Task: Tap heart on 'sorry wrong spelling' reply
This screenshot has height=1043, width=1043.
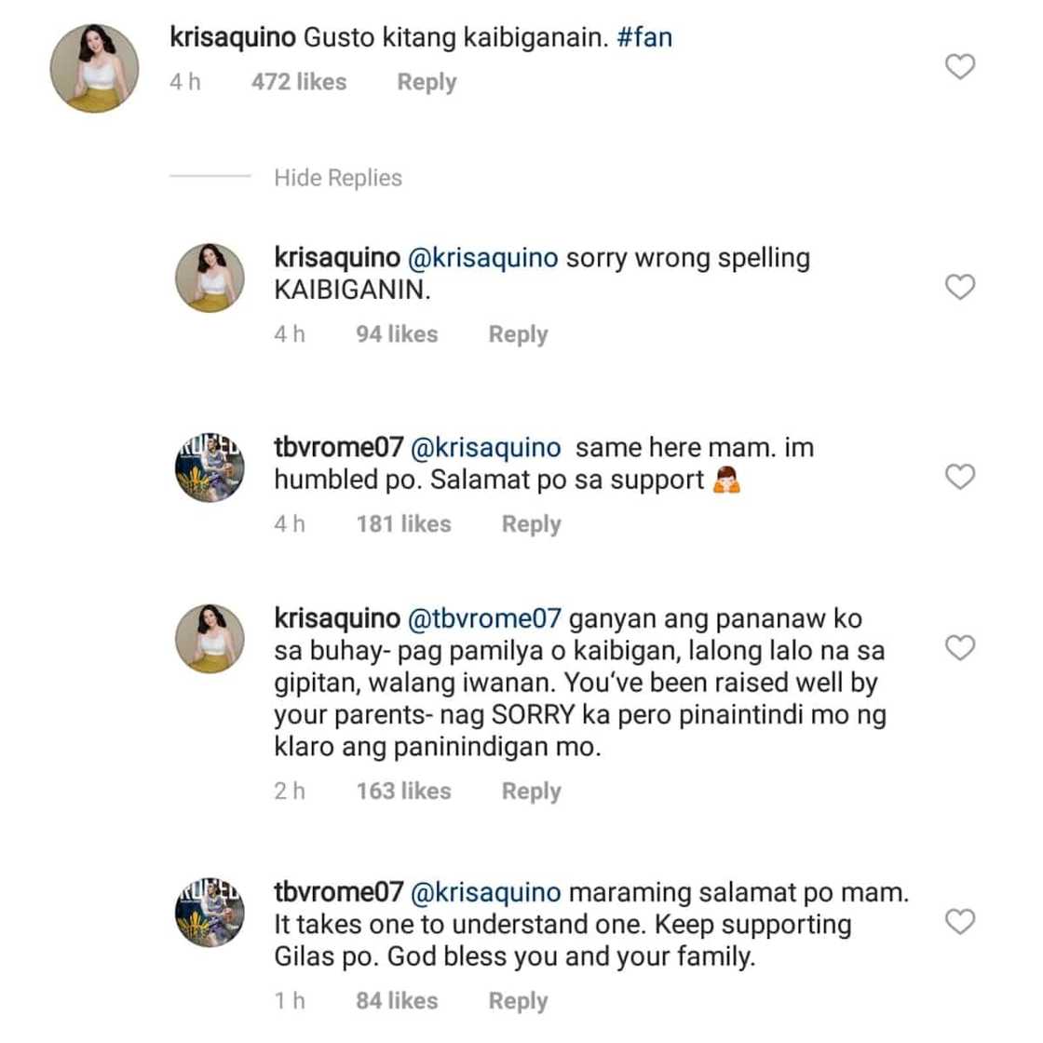Action: pyautogui.click(x=960, y=287)
